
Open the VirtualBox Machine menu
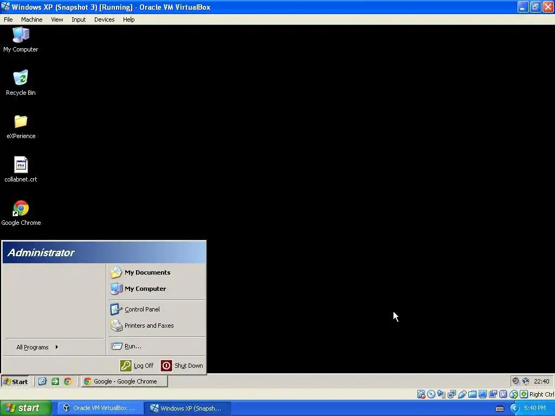pos(32,19)
